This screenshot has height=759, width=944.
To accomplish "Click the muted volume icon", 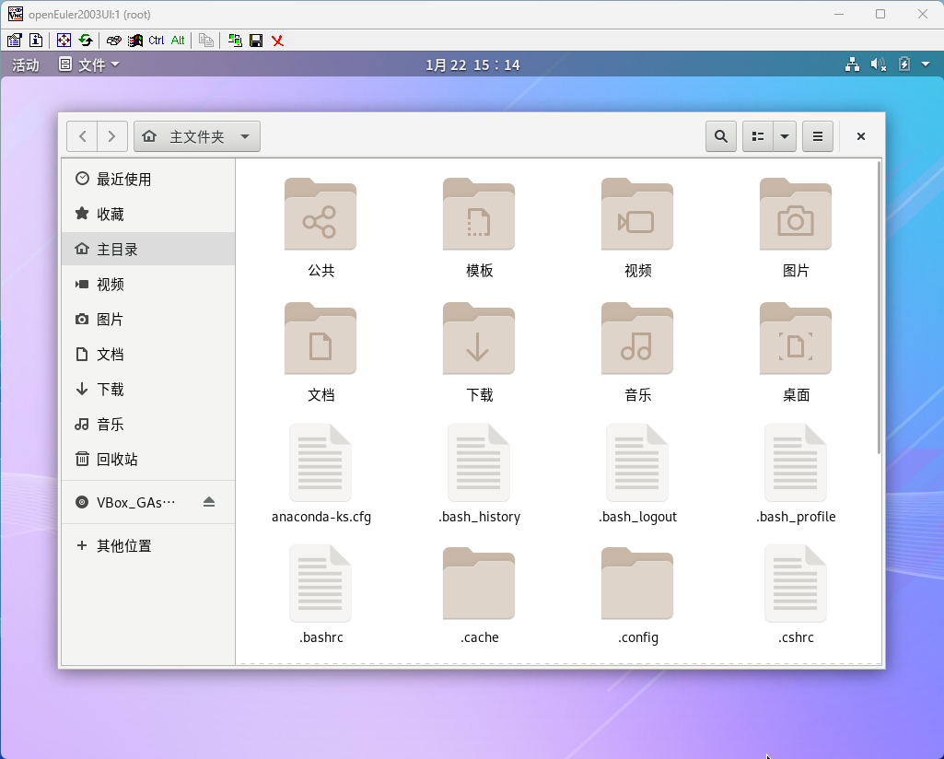I will point(879,64).
